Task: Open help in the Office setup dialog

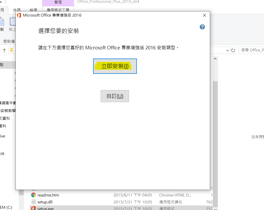Action: (202, 27)
